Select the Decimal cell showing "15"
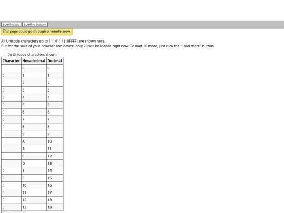The image size is (284, 213). tap(55, 178)
